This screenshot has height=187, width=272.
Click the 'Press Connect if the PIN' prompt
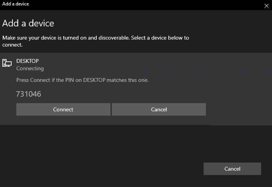[82, 80]
